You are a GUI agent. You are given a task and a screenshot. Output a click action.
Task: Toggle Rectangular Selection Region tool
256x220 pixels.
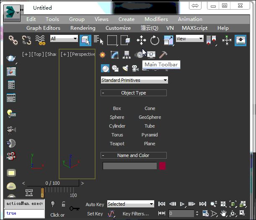coord(112,40)
